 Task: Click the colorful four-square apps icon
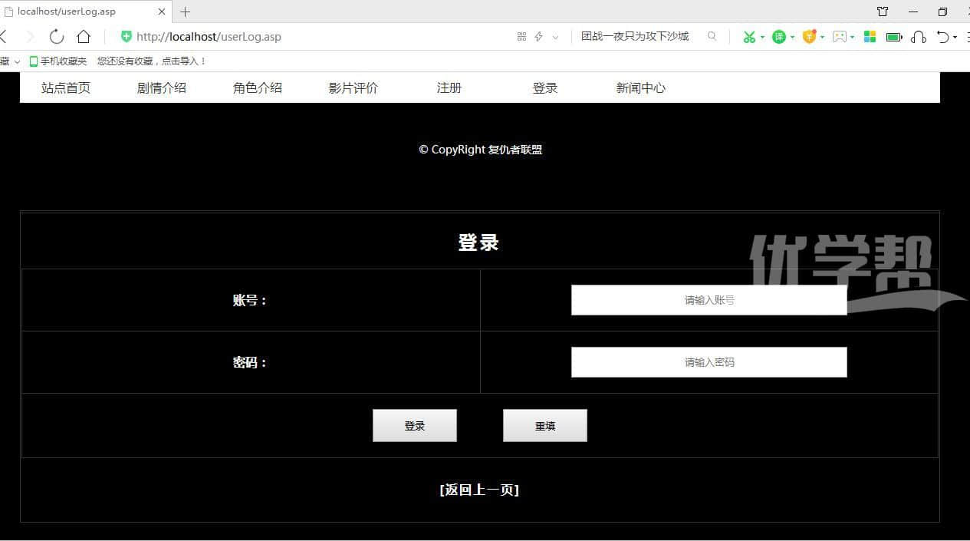click(x=870, y=37)
